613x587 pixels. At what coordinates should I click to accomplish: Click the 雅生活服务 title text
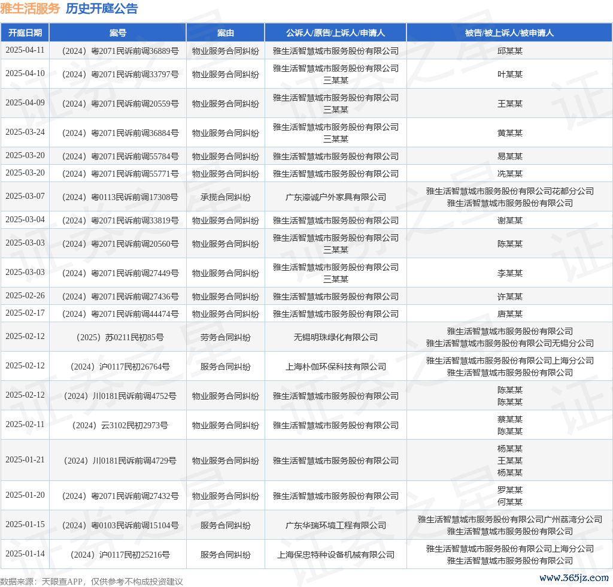(30, 8)
